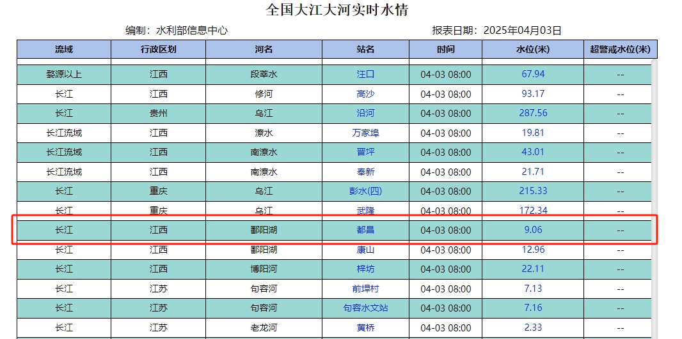Open the 前垾村 station link
The height and width of the screenshot is (339, 682).
pos(365,289)
